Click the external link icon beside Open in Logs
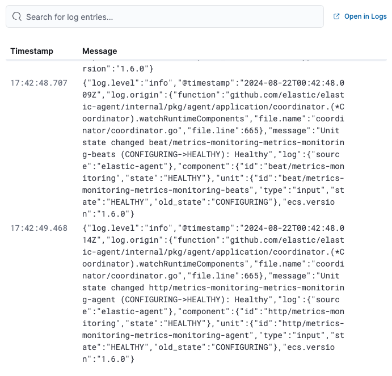This screenshot has width=392, height=376. [336, 17]
